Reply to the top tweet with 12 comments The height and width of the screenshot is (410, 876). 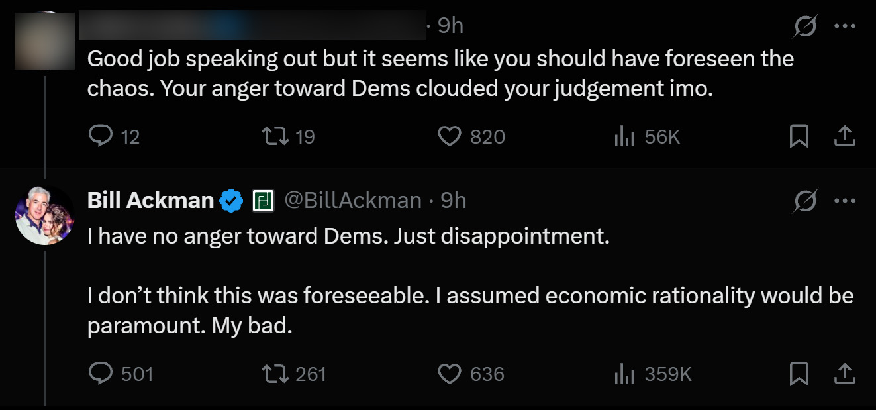click(100, 136)
